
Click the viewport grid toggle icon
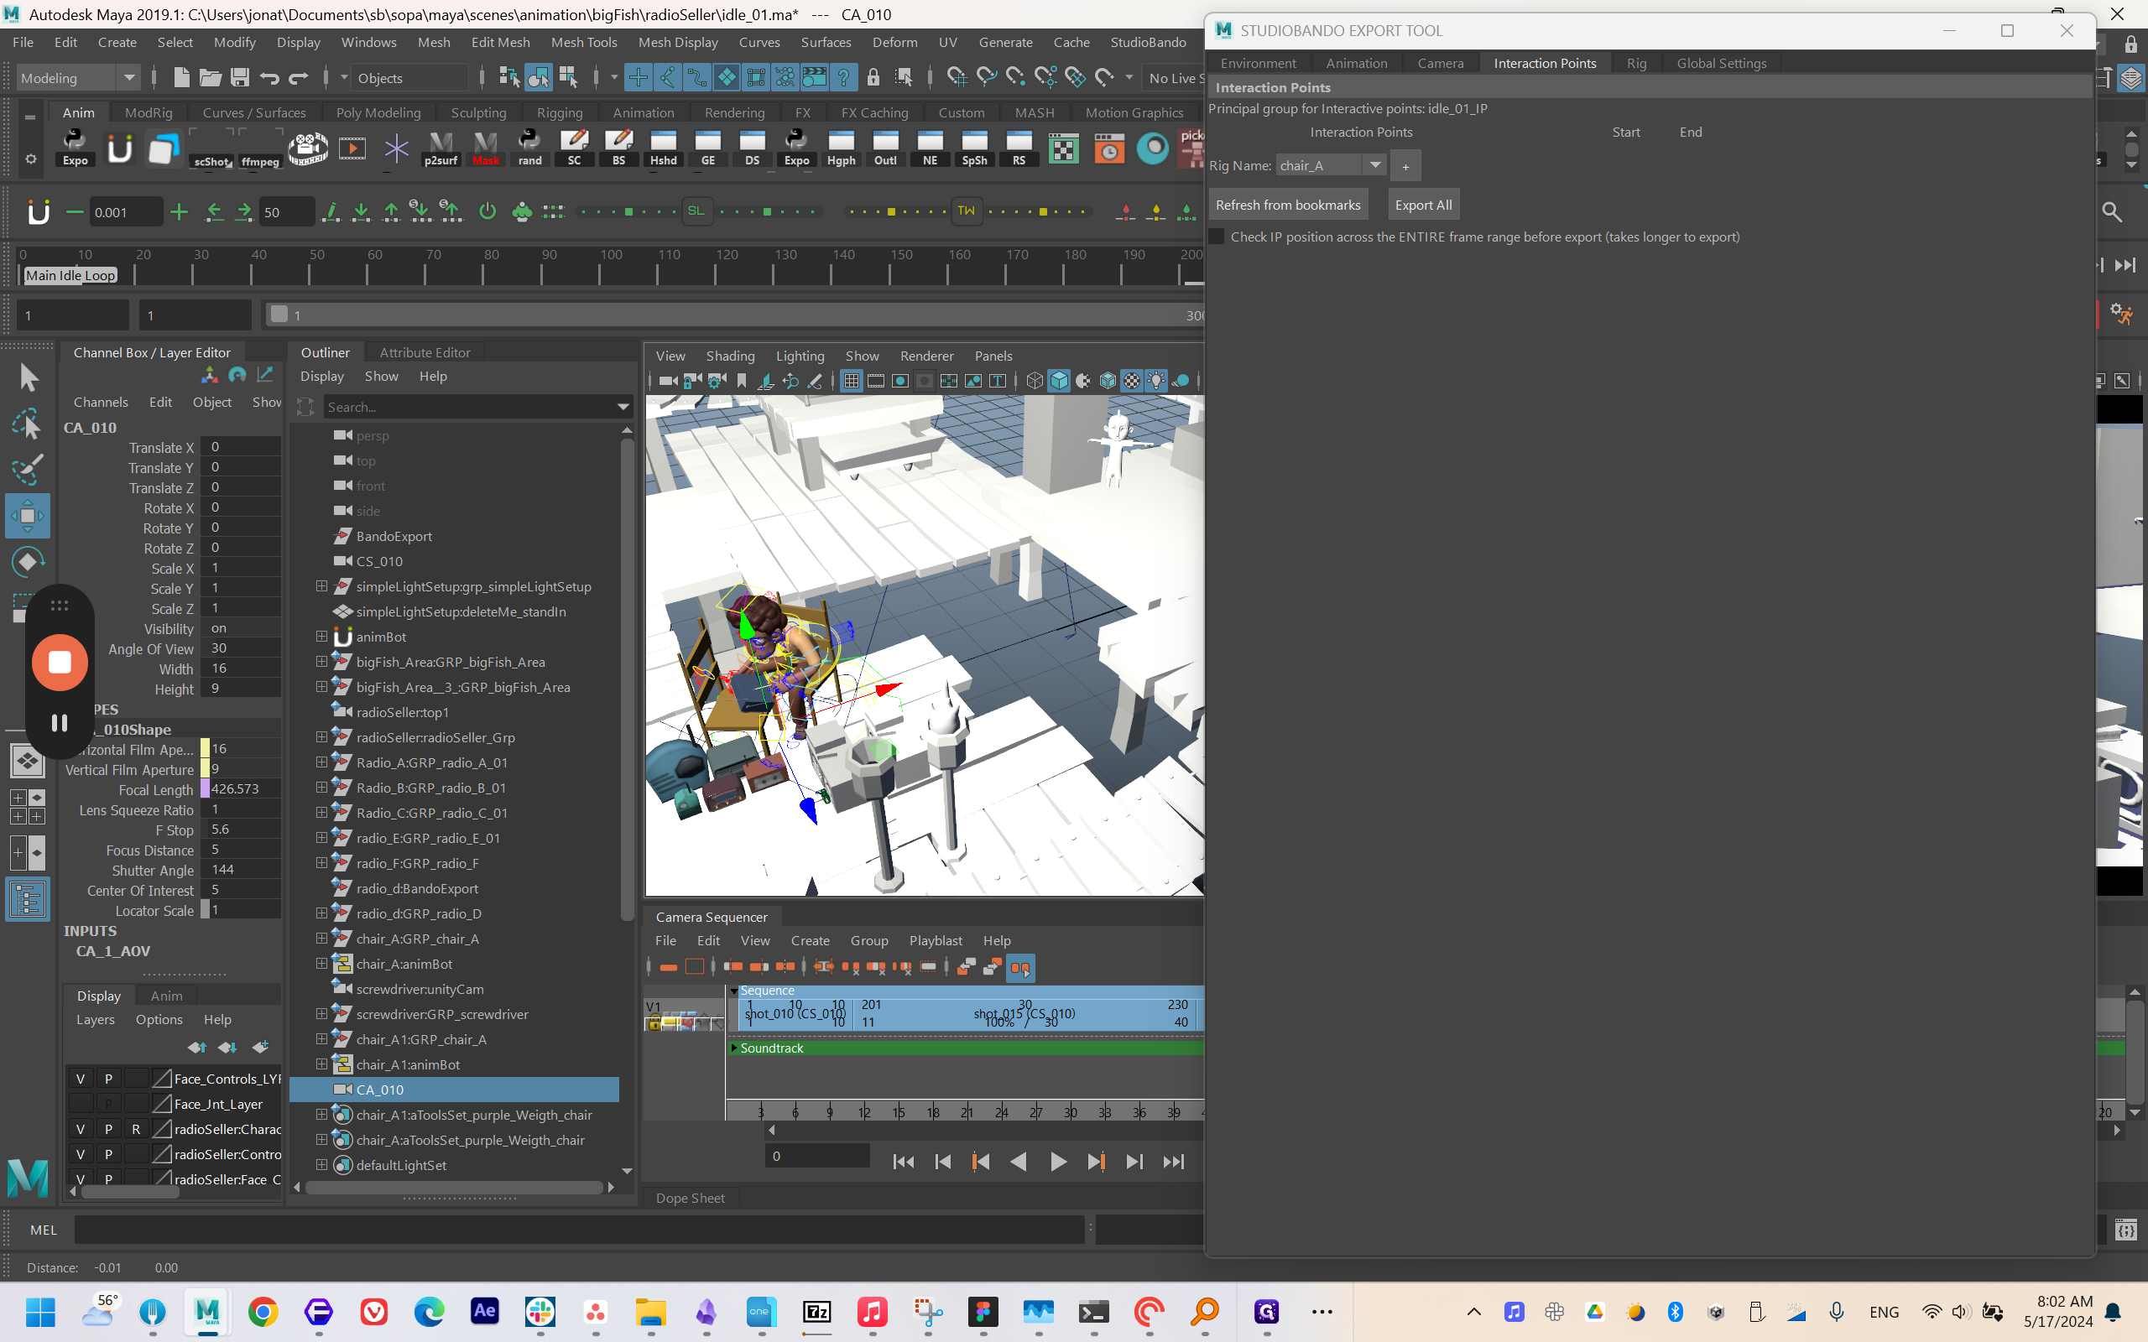pos(850,381)
